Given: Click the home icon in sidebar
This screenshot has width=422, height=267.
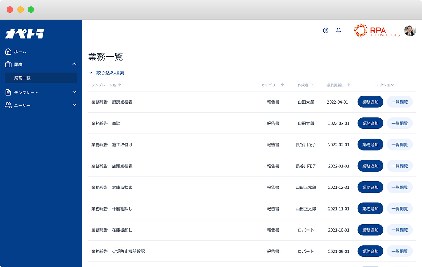Looking at the screenshot, I should pyautogui.click(x=8, y=52).
